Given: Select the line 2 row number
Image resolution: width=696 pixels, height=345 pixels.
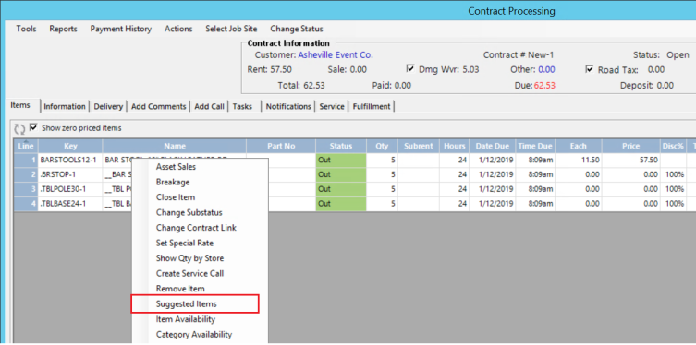Looking at the screenshot, I should (26, 174).
